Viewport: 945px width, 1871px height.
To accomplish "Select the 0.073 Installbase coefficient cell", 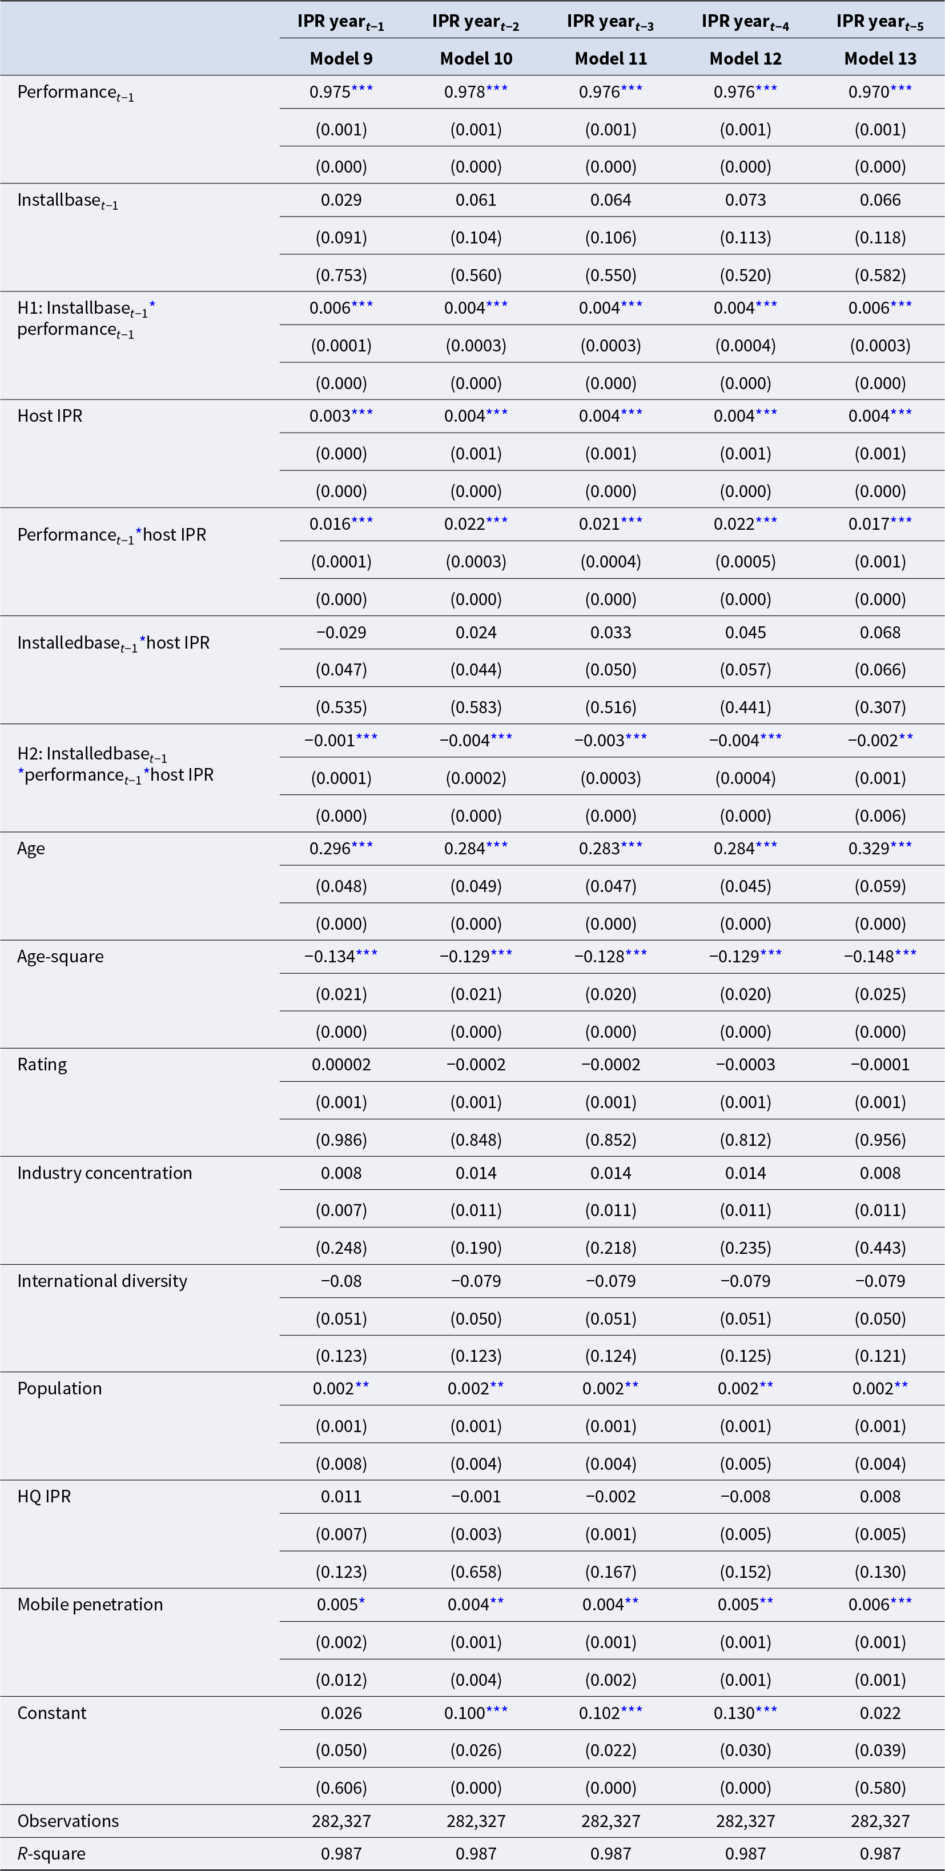I will (745, 200).
